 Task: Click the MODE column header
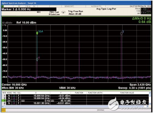9,93
